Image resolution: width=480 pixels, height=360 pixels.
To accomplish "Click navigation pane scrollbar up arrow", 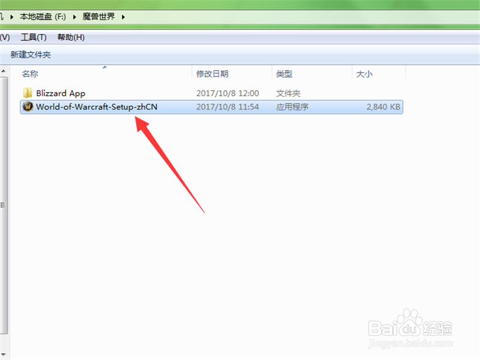I will click(x=4, y=71).
